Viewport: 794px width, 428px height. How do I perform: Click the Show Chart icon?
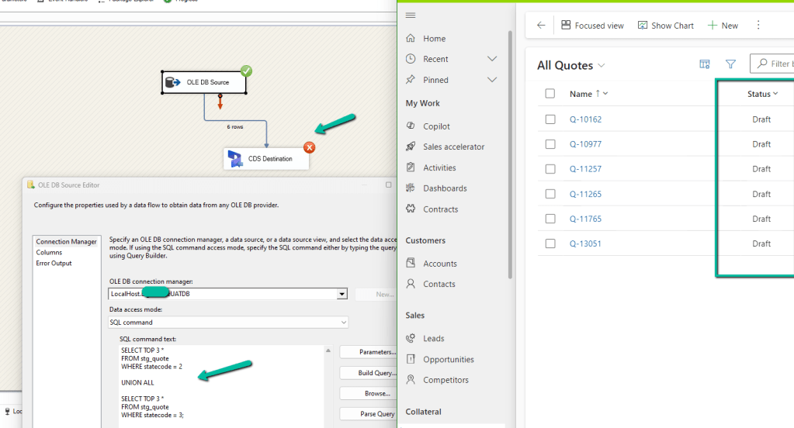click(643, 25)
